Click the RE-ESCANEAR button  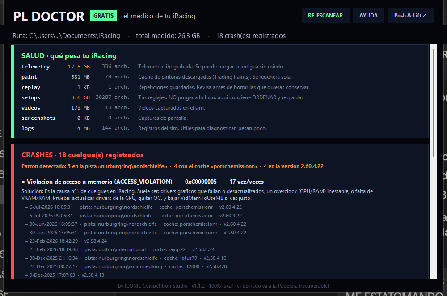point(325,16)
